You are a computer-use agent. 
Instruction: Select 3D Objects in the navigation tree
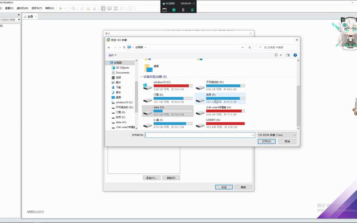(122, 68)
